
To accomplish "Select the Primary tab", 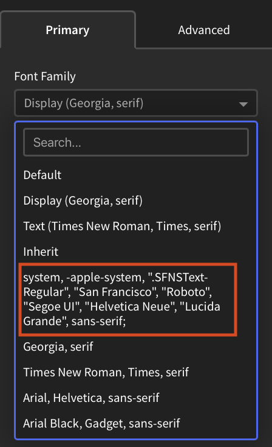I will (67, 30).
